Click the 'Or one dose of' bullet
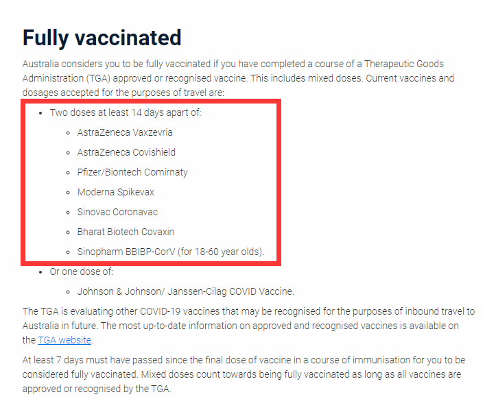 [x=82, y=271]
